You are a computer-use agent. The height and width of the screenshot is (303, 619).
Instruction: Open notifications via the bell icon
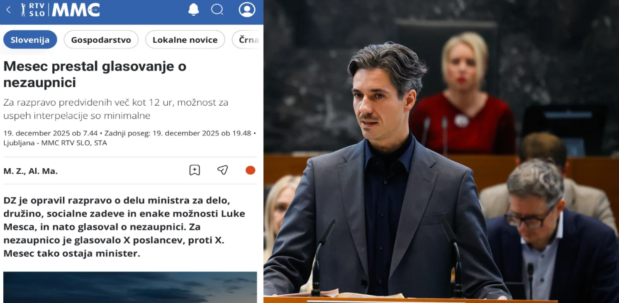(x=194, y=10)
